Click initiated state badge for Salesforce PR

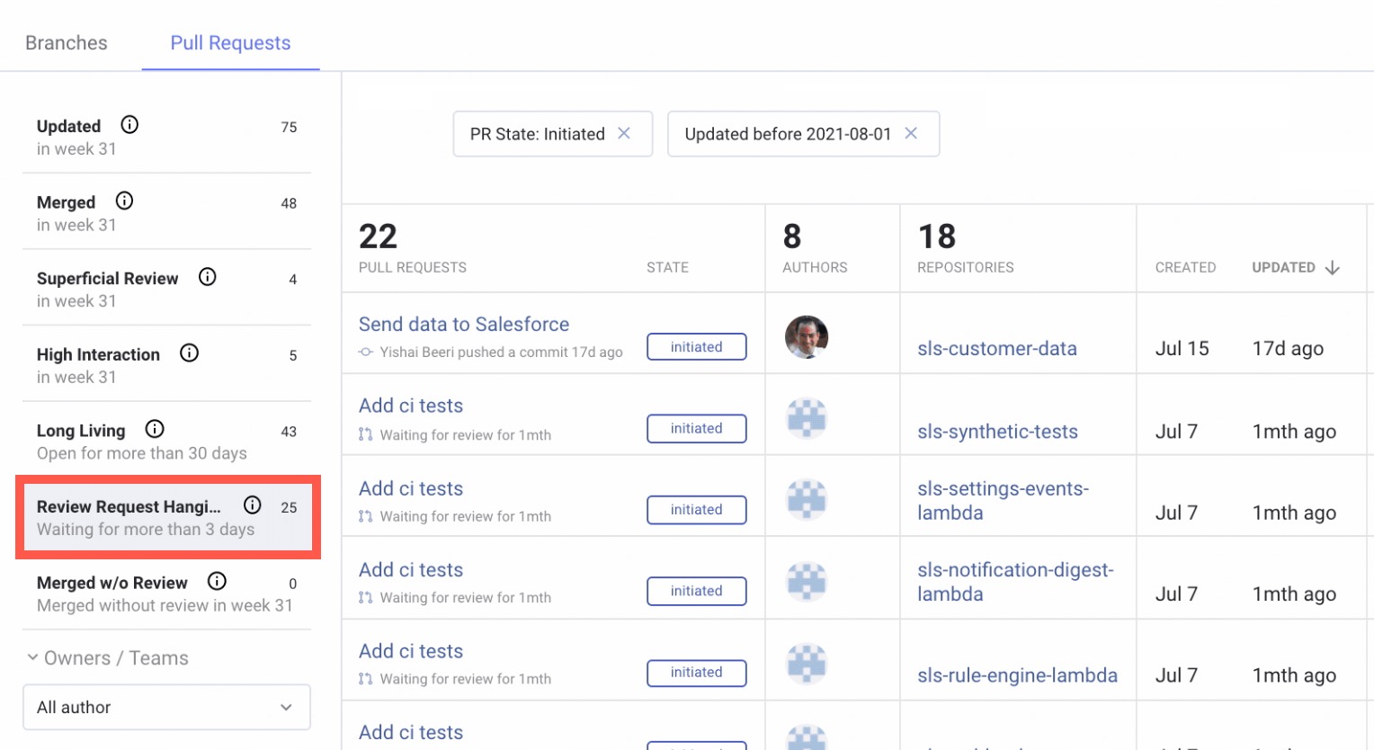coord(696,347)
